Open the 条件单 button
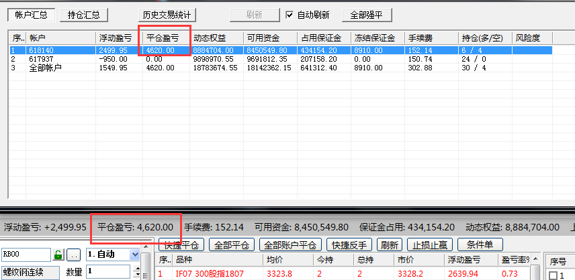This screenshot has width=575, height=280. coord(480,245)
